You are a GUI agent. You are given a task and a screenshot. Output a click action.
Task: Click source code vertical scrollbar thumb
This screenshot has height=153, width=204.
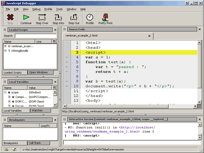coord(199,66)
